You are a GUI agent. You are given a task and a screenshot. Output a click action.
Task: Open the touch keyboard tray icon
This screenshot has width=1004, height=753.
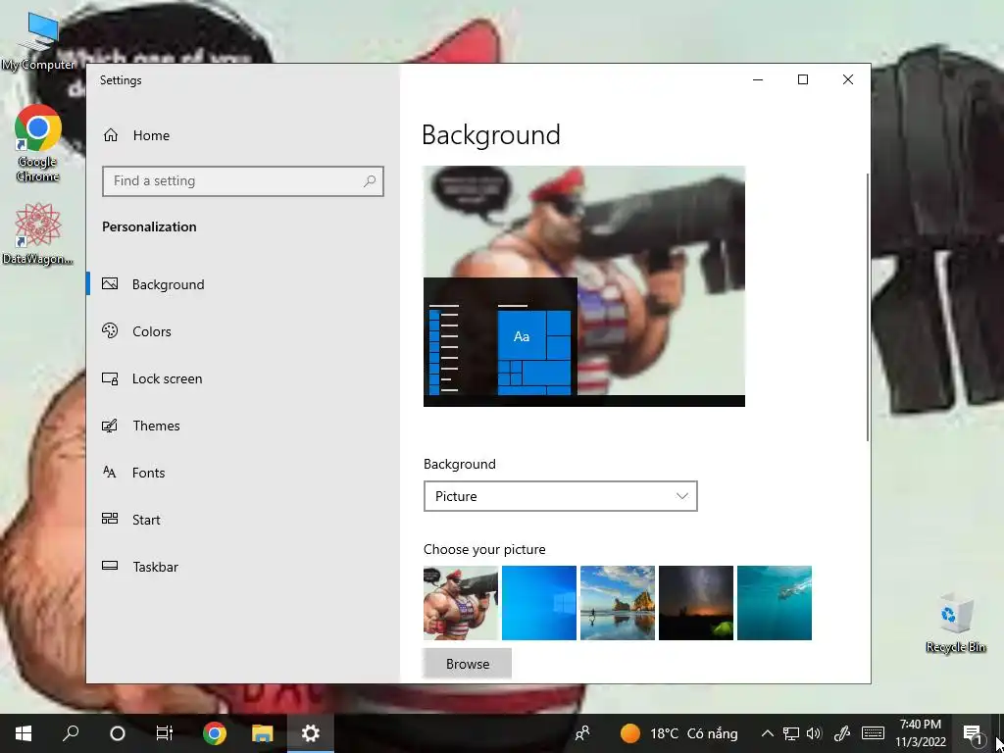[873, 733]
